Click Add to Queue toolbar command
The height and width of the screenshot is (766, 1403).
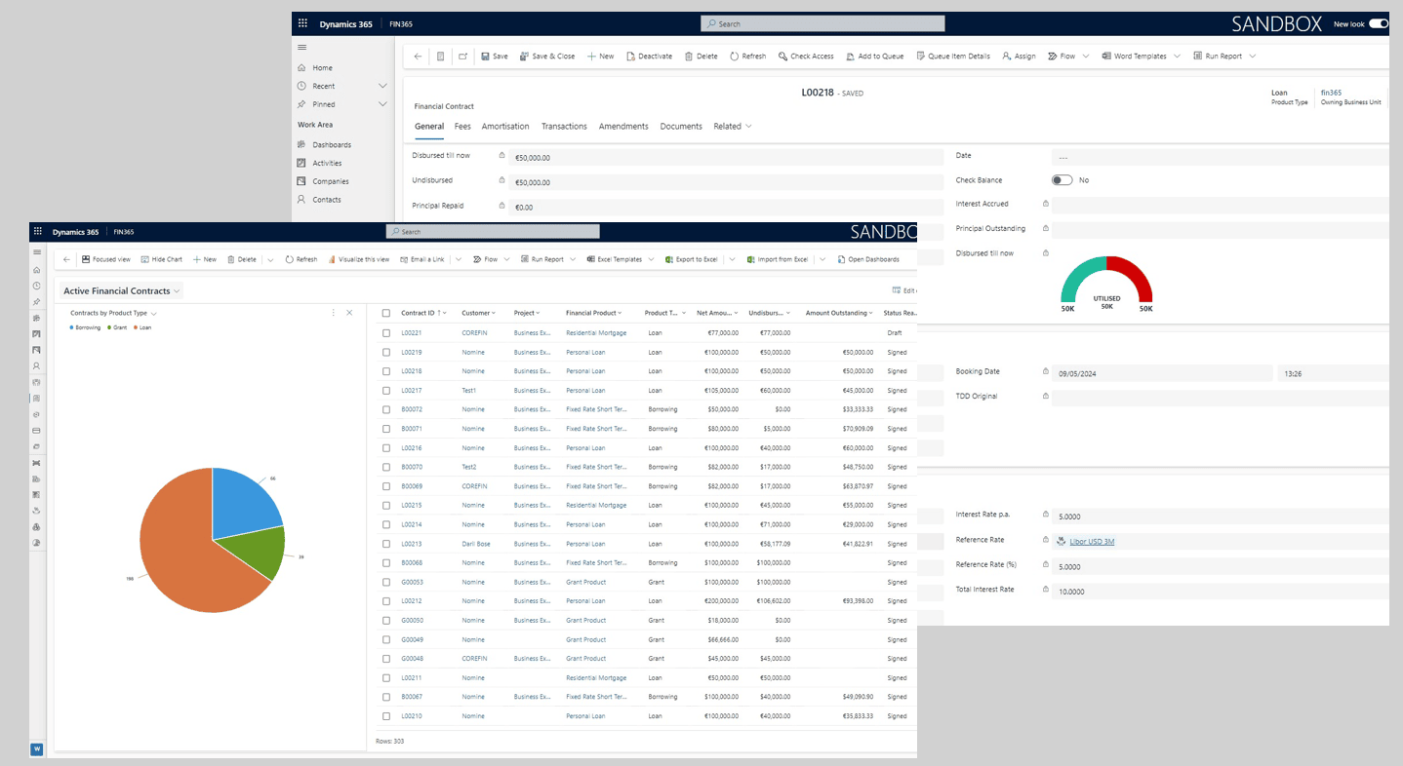(874, 57)
